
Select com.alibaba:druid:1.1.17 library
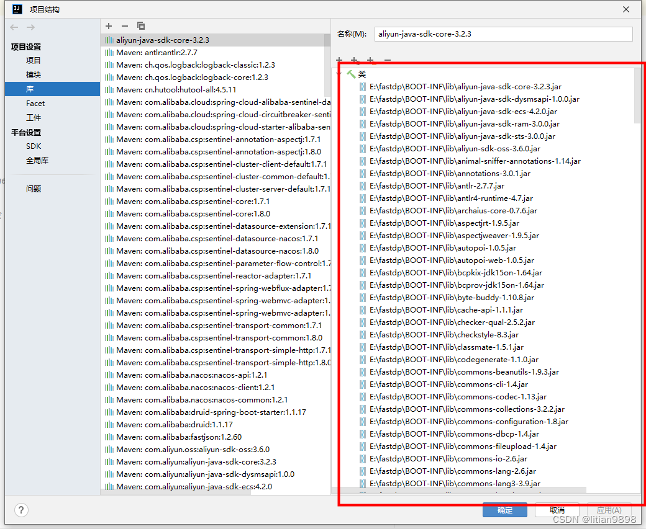click(216, 425)
